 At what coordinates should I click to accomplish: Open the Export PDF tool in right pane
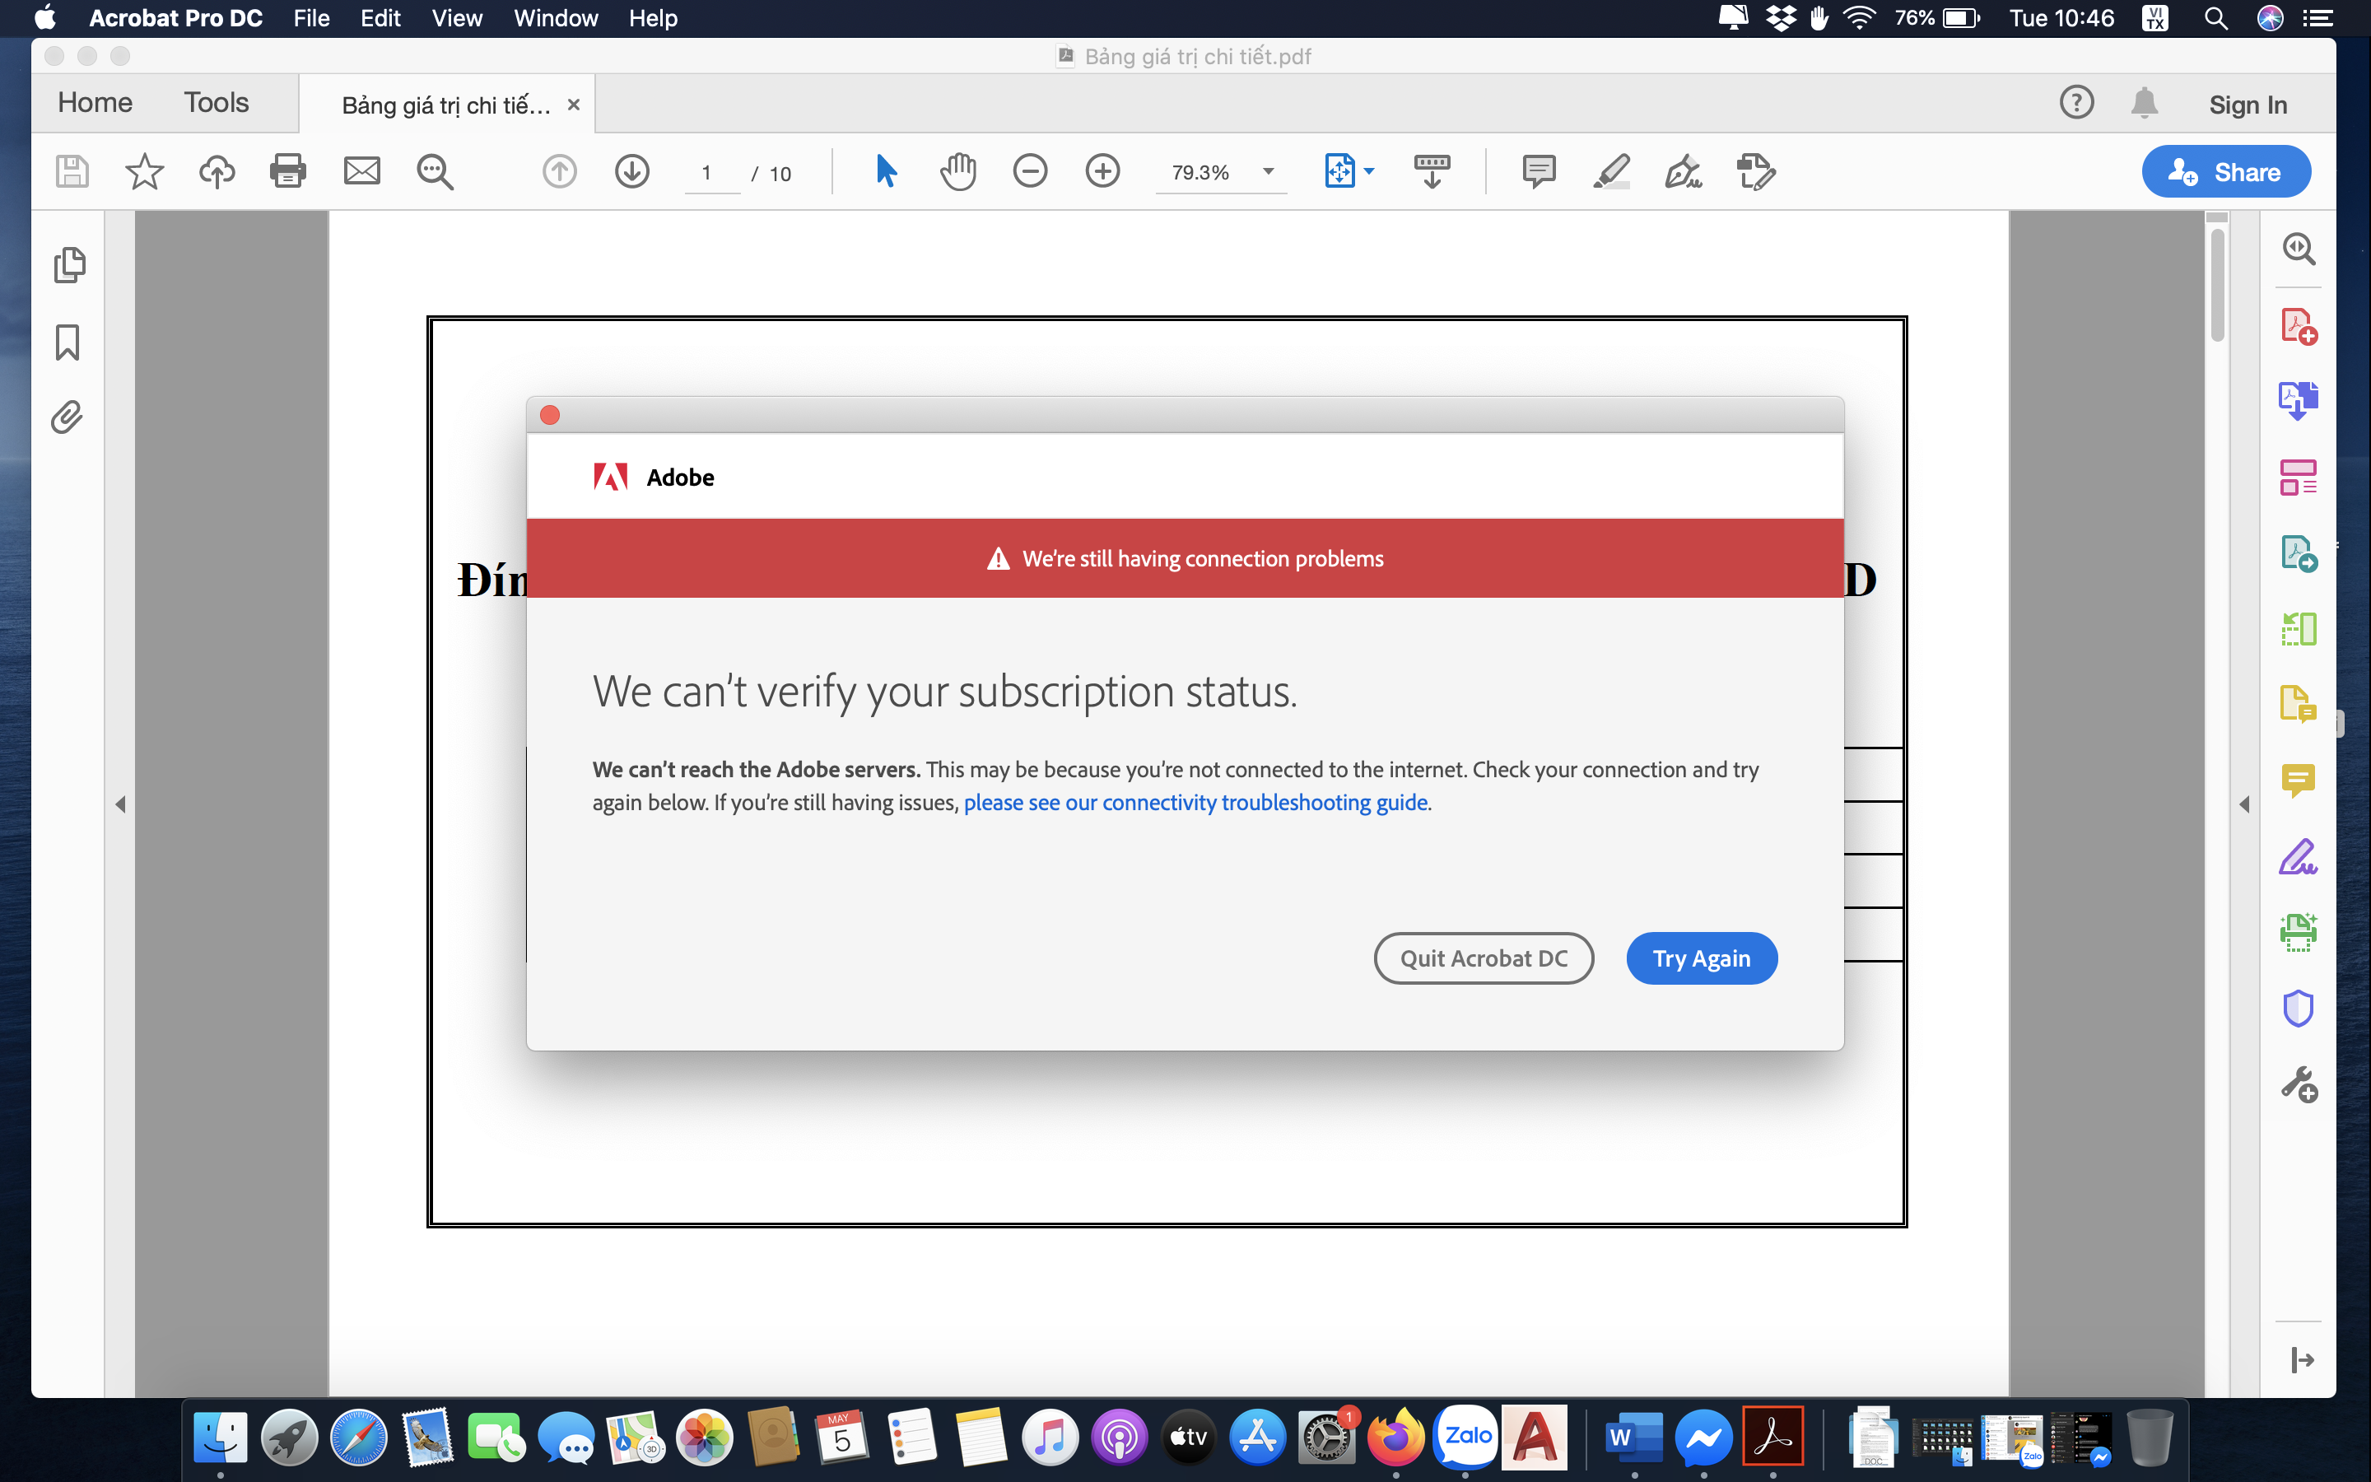2299,401
